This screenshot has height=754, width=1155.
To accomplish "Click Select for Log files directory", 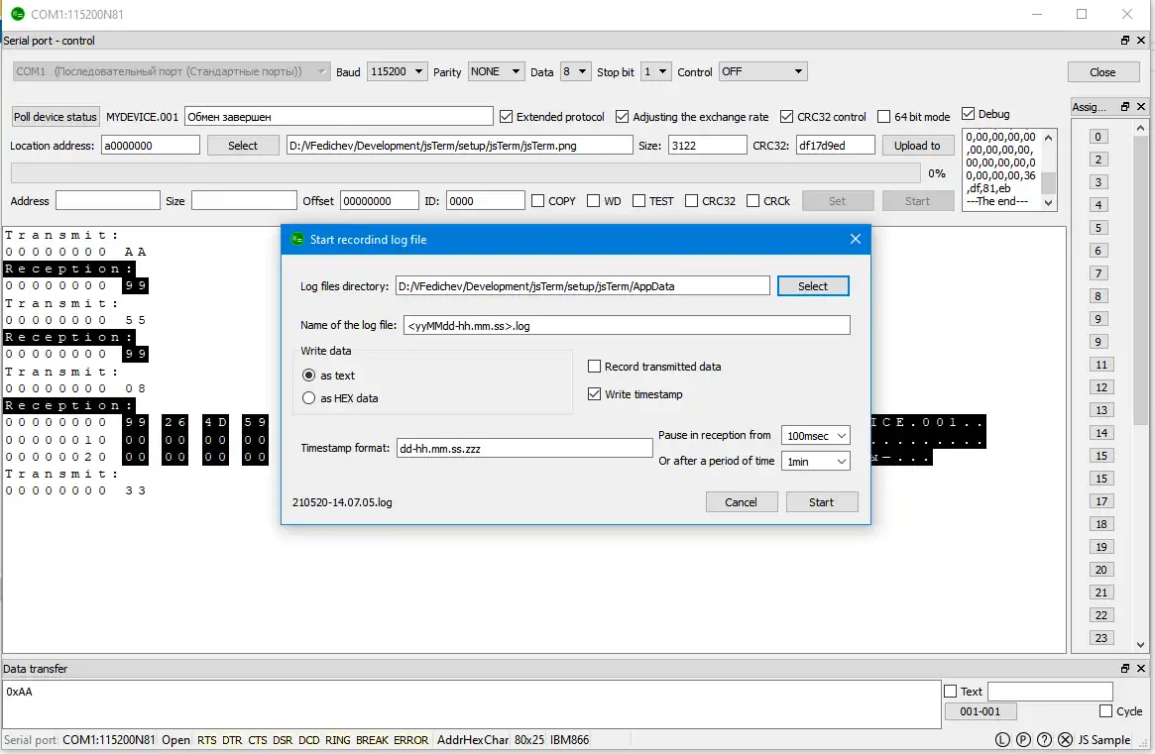I will (813, 285).
